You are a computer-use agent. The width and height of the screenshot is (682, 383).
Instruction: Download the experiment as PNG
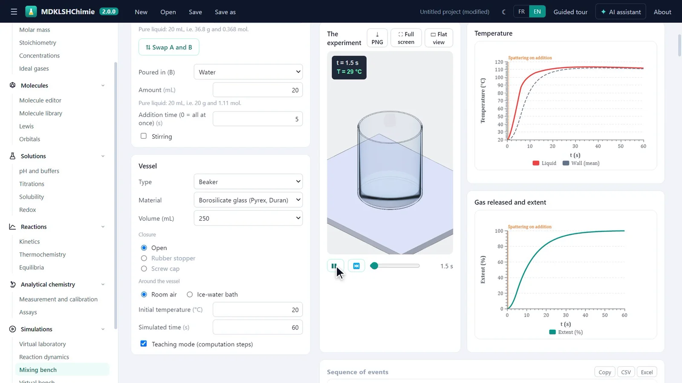(377, 38)
